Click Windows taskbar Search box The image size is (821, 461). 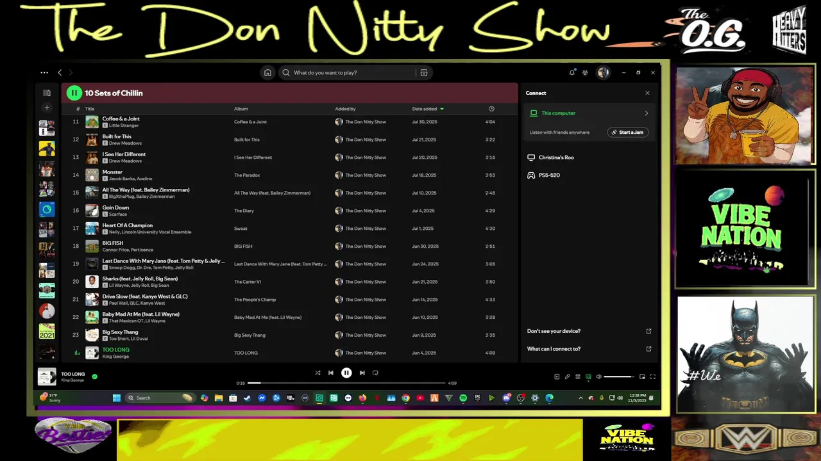160,398
